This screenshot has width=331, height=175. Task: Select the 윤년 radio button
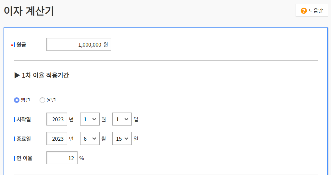pos(42,100)
